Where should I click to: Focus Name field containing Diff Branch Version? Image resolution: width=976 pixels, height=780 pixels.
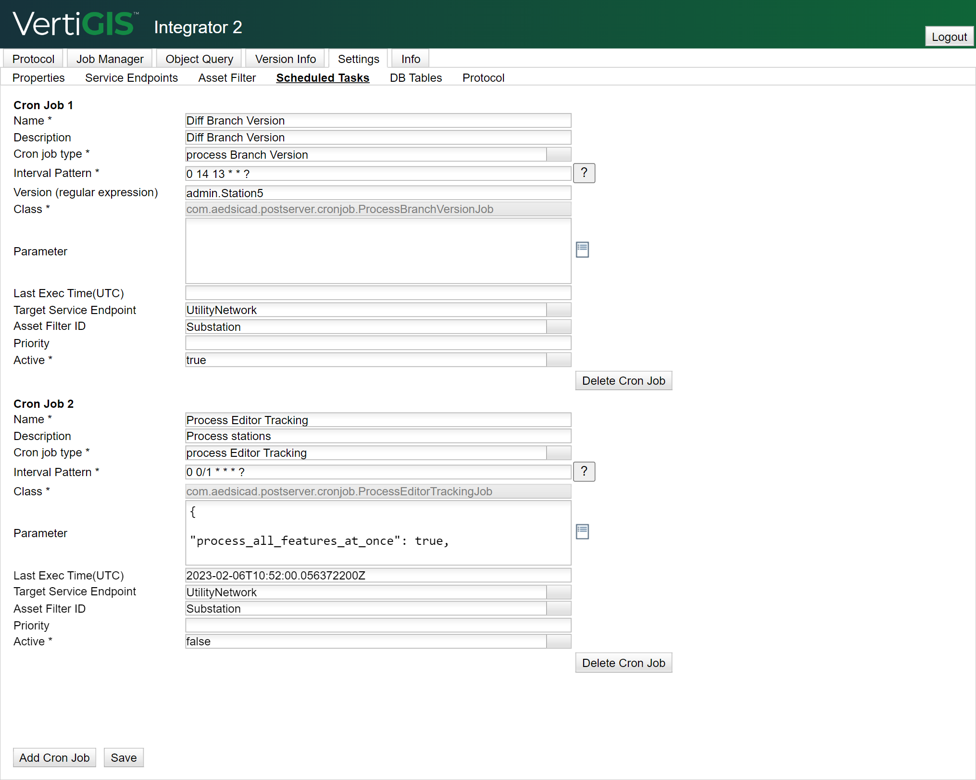click(378, 120)
